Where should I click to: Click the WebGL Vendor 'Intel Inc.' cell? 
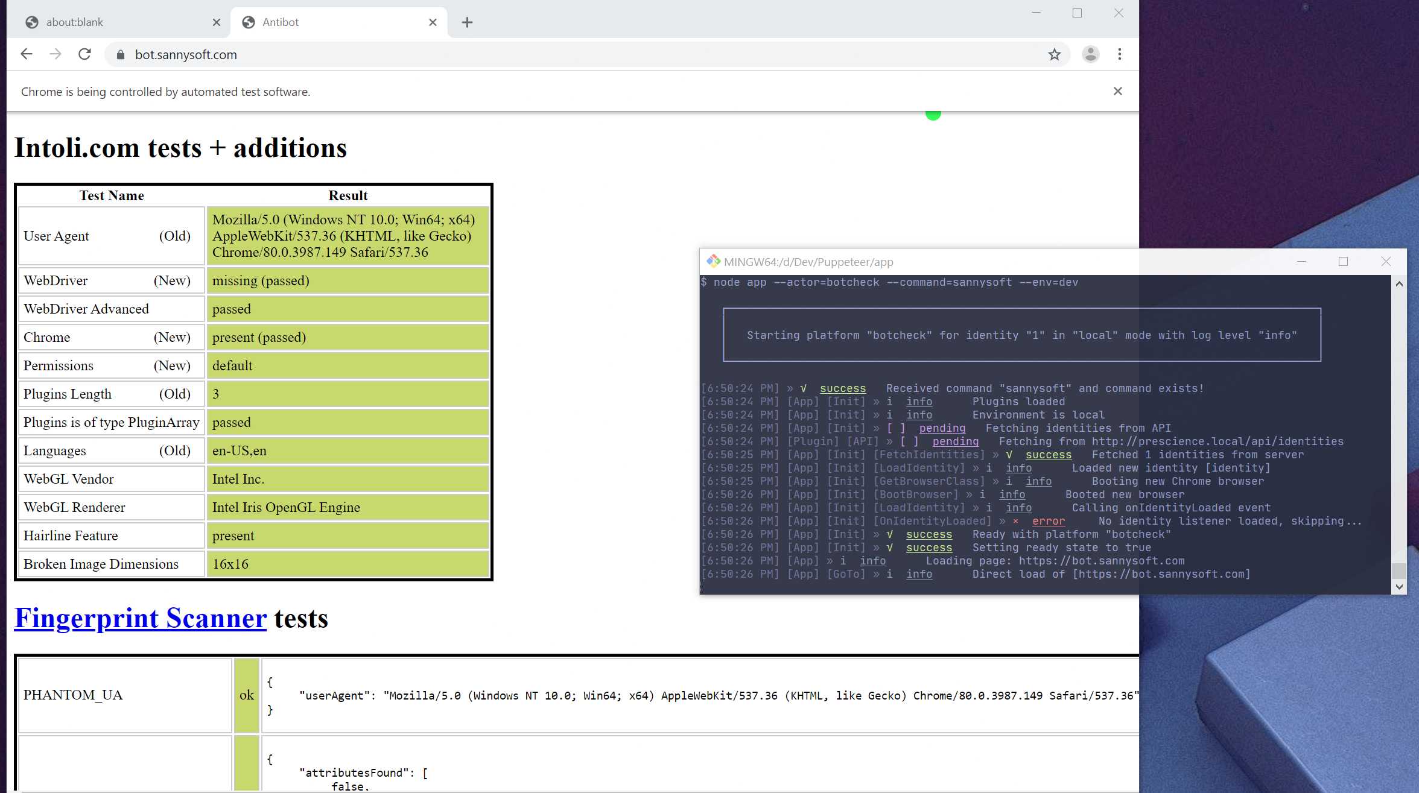click(348, 479)
